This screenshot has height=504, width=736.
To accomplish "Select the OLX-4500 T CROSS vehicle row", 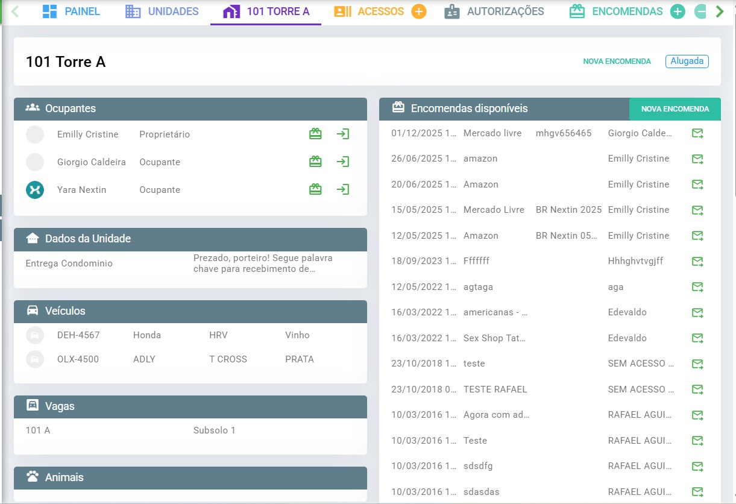I will coord(190,359).
